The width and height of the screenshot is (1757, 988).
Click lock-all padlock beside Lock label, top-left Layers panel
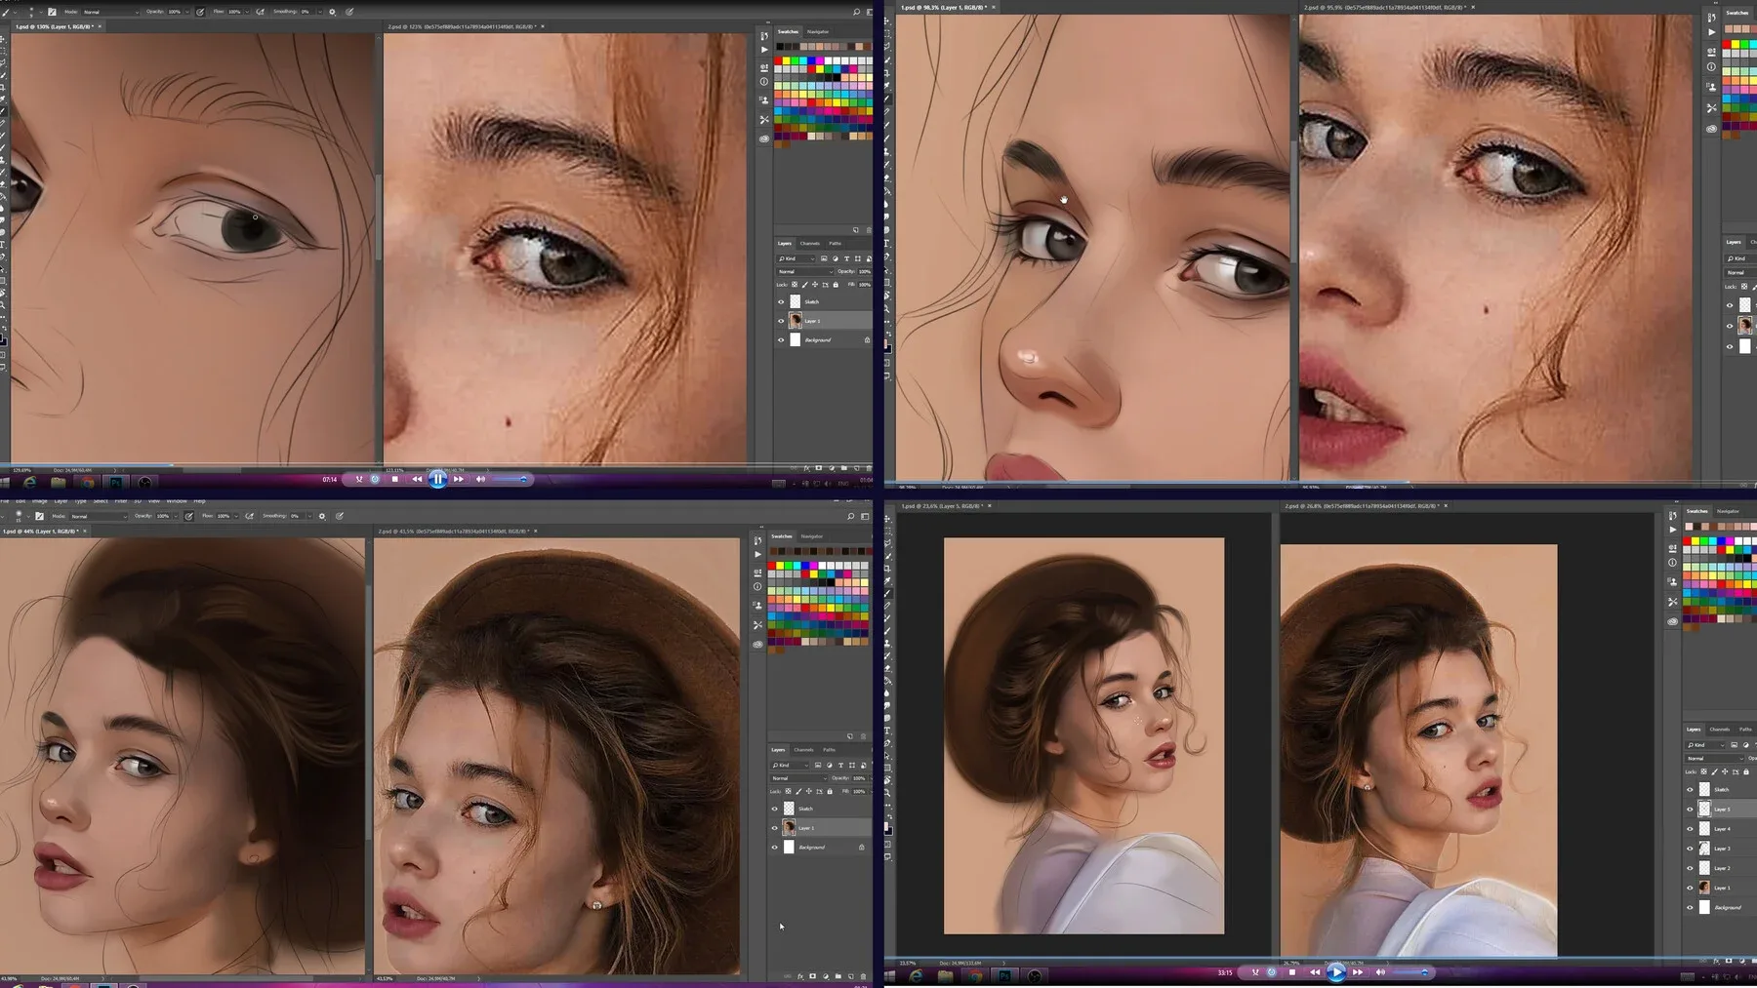pyautogui.click(x=836, y=285)
